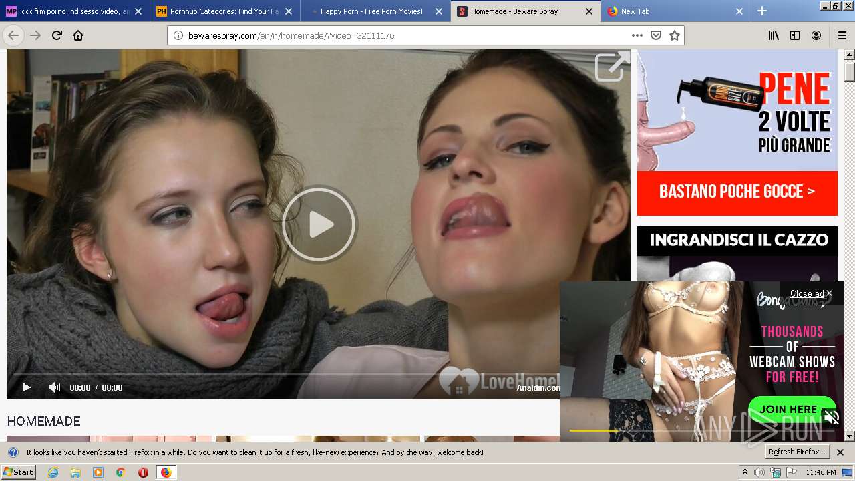Click the forward navigation arrow

35,35
